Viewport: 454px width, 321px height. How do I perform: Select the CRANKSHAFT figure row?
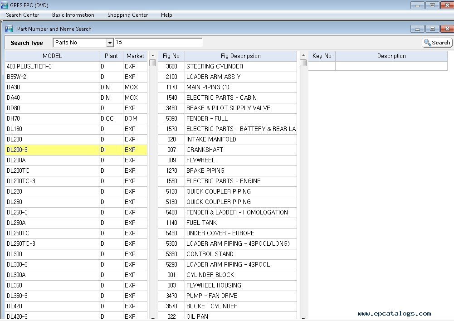[x=240, y=150]
